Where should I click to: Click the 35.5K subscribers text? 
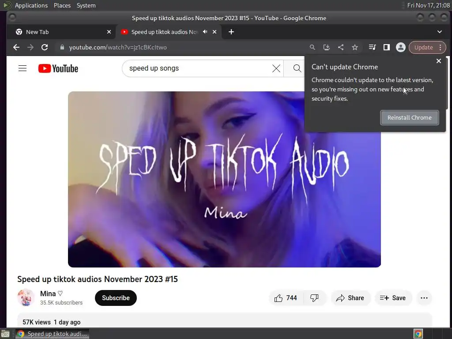tap(61, 303)
